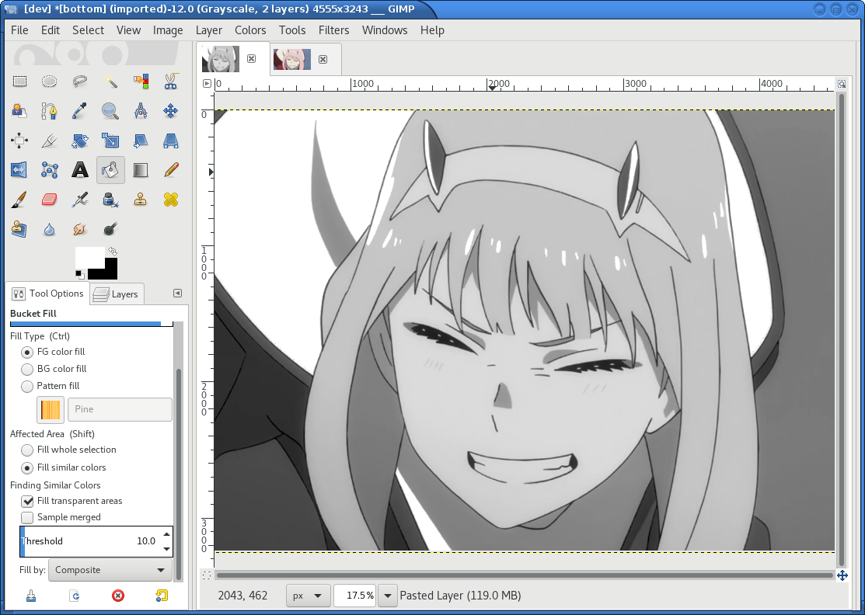Open the Filters menu

point(333,30)
